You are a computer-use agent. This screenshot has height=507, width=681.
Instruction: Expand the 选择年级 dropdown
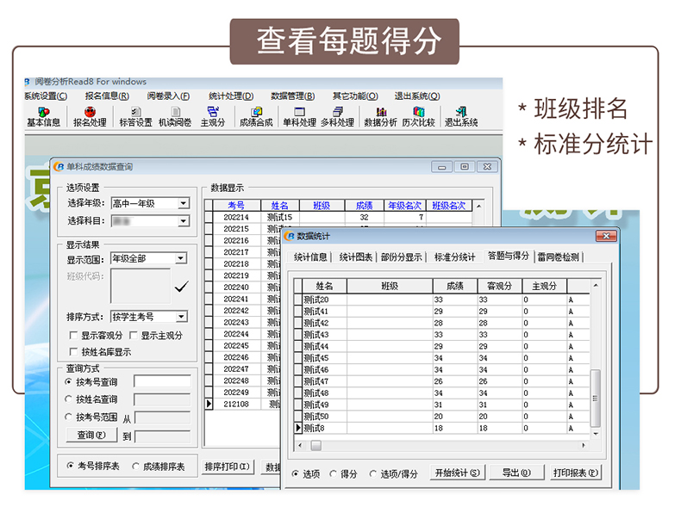183,204
